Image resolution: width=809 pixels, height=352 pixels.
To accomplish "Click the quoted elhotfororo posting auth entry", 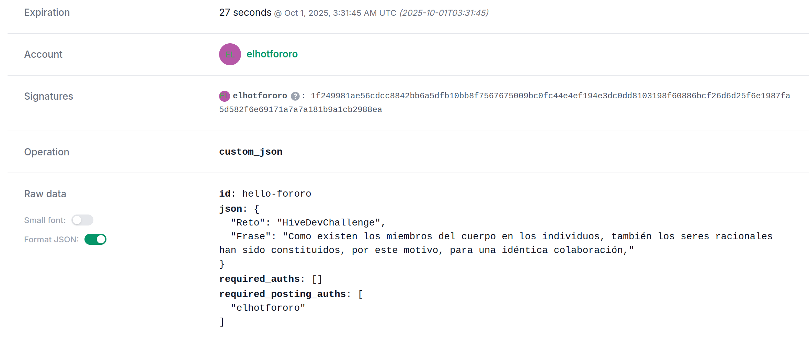I will [268, 308].
